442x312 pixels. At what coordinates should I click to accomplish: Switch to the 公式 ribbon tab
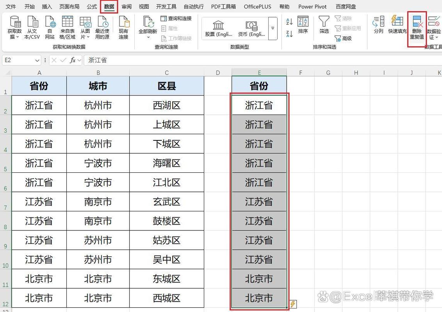(92, 6)
